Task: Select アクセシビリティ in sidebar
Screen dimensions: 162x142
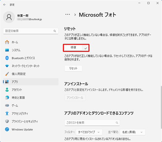Action: point(31,113)
